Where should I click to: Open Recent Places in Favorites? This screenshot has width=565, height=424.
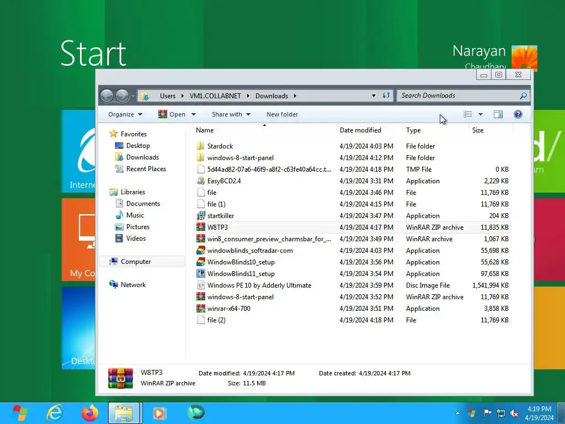click(x=146, y=169)
